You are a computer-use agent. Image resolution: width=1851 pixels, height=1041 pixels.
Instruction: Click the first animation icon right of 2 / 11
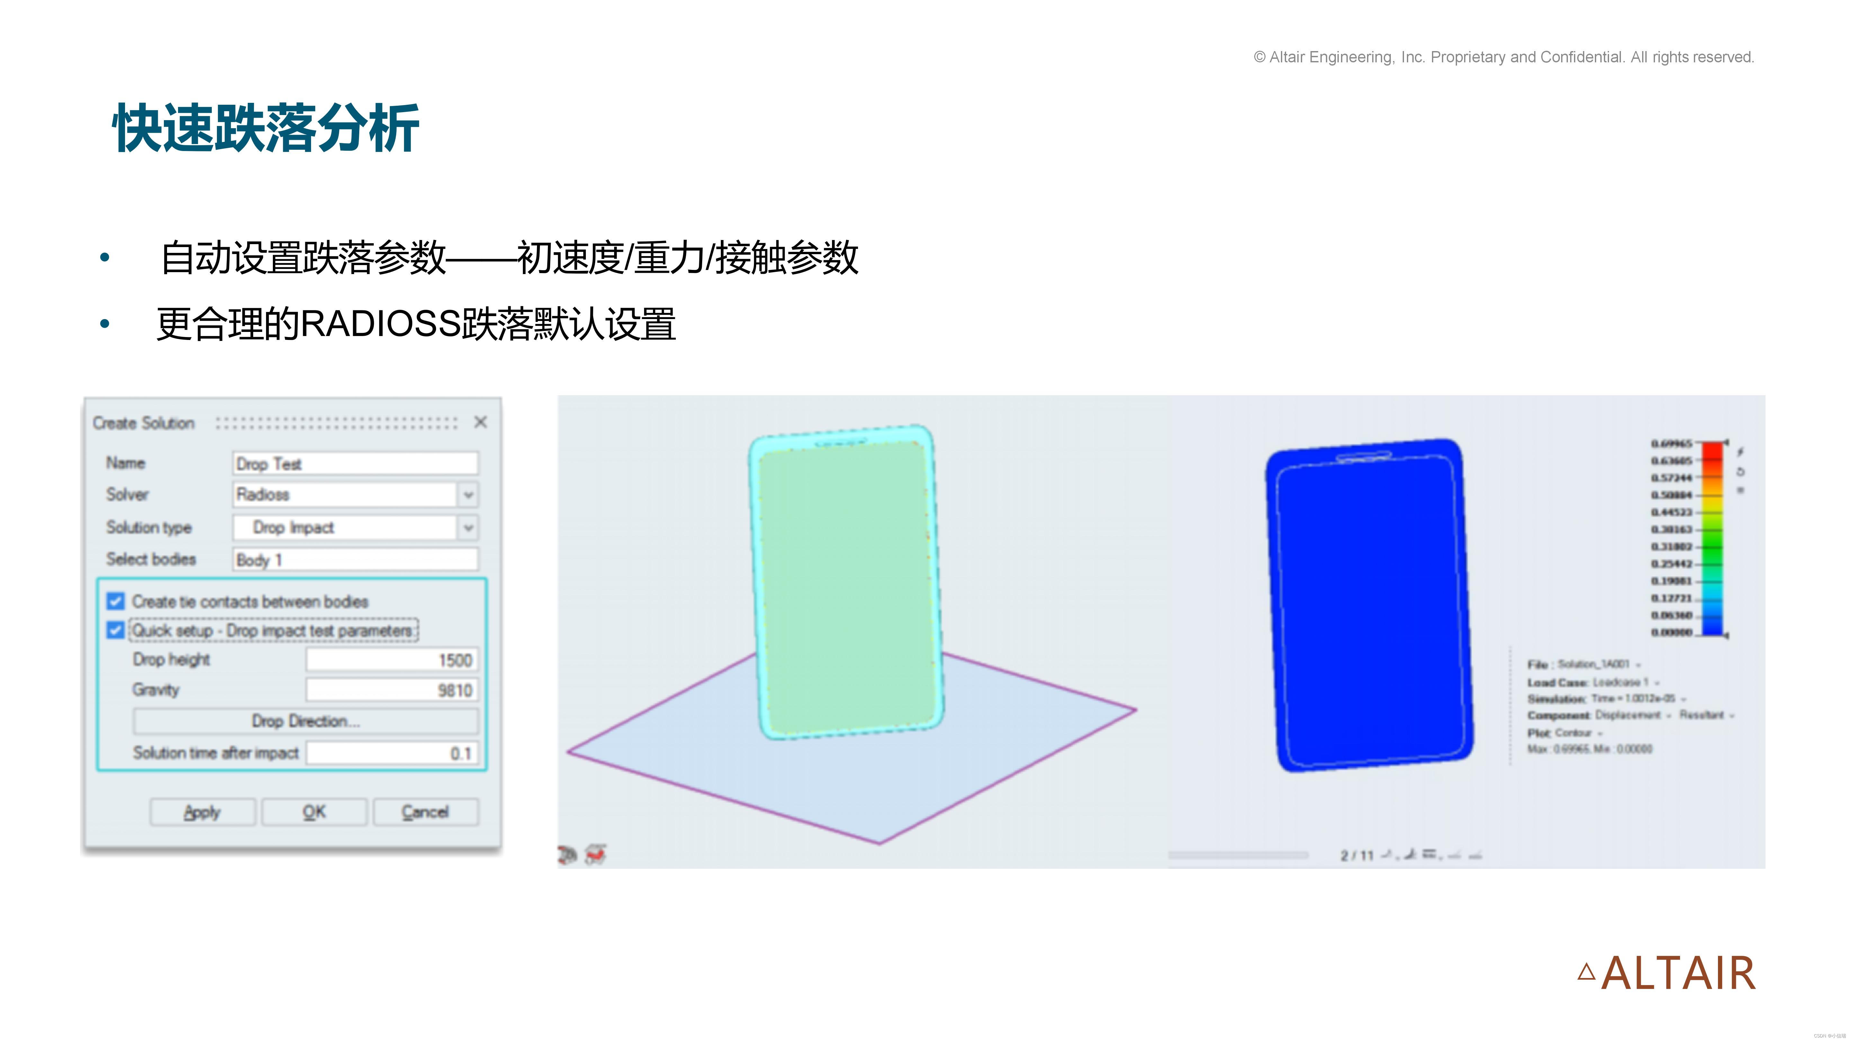1388,854
